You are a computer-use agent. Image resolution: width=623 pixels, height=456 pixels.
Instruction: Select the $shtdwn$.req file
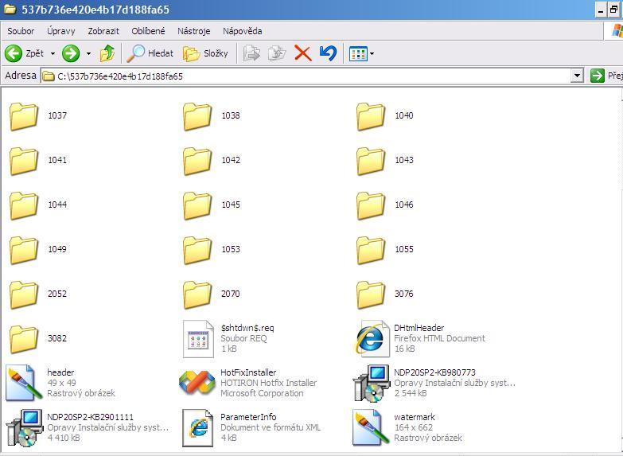pos(197,338)
